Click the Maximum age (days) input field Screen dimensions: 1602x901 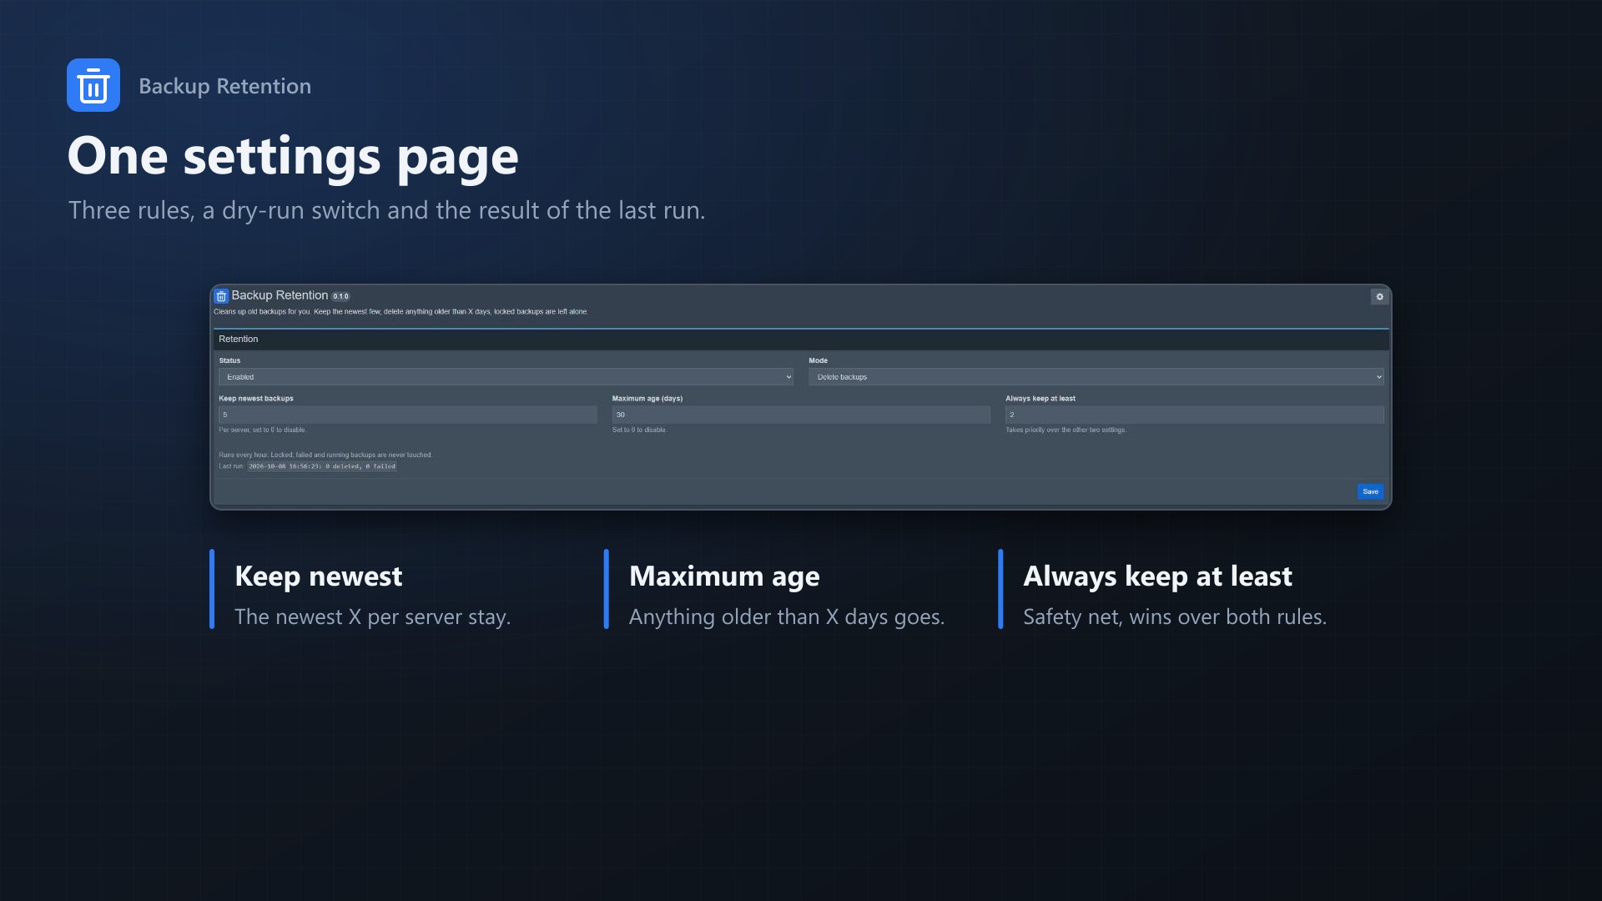pos(801,415)
